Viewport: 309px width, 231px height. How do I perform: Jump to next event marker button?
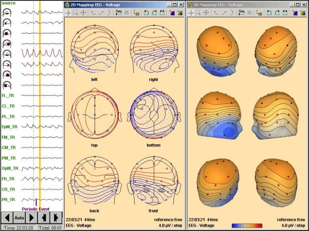(x=56, y=217)
